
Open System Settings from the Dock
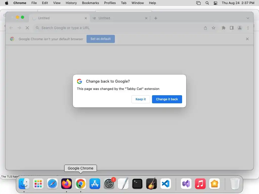coord(109,184)
